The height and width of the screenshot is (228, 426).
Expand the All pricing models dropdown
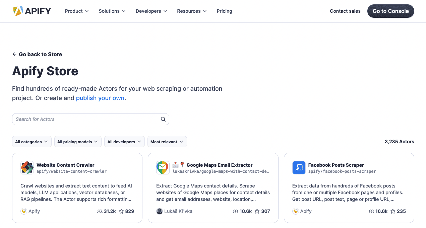77,142
